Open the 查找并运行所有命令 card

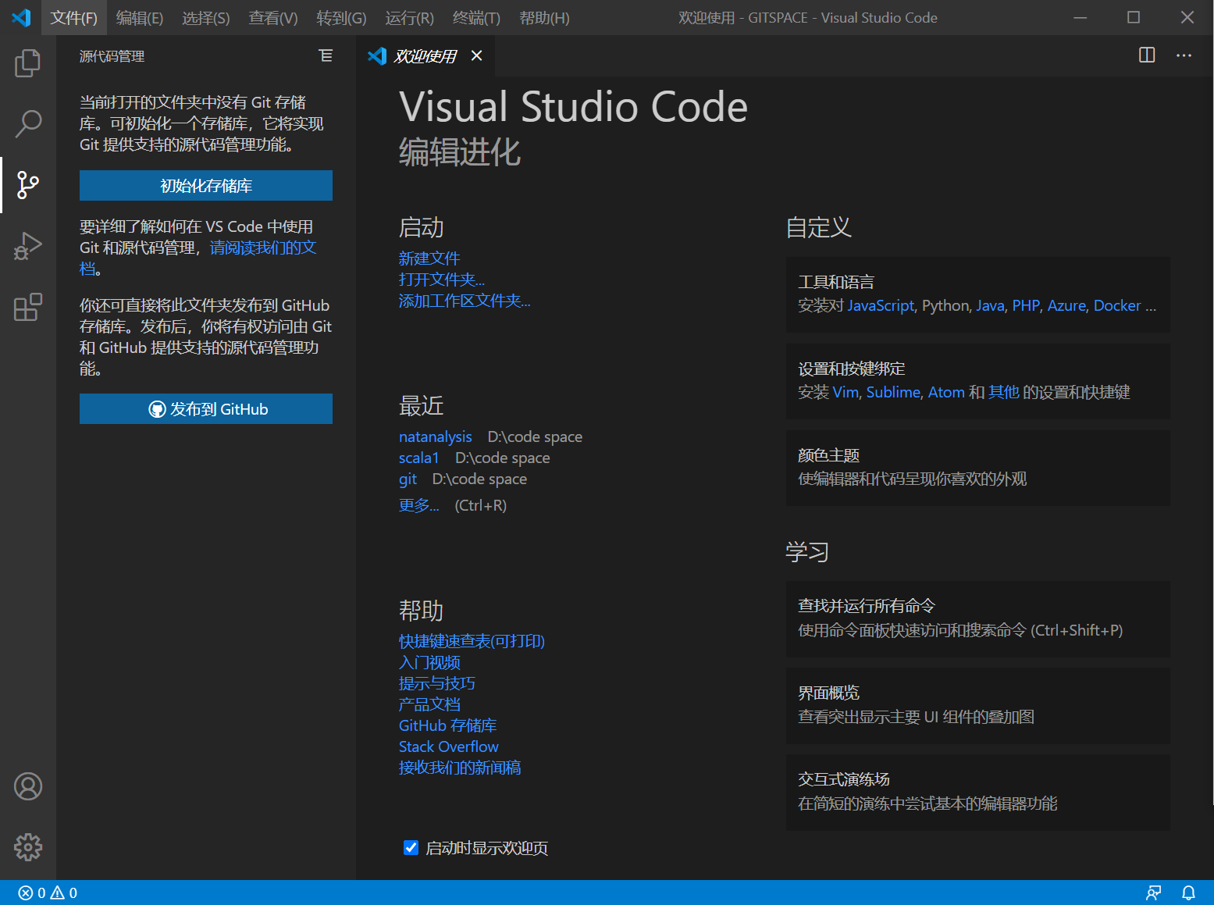(x=977, y=618)
